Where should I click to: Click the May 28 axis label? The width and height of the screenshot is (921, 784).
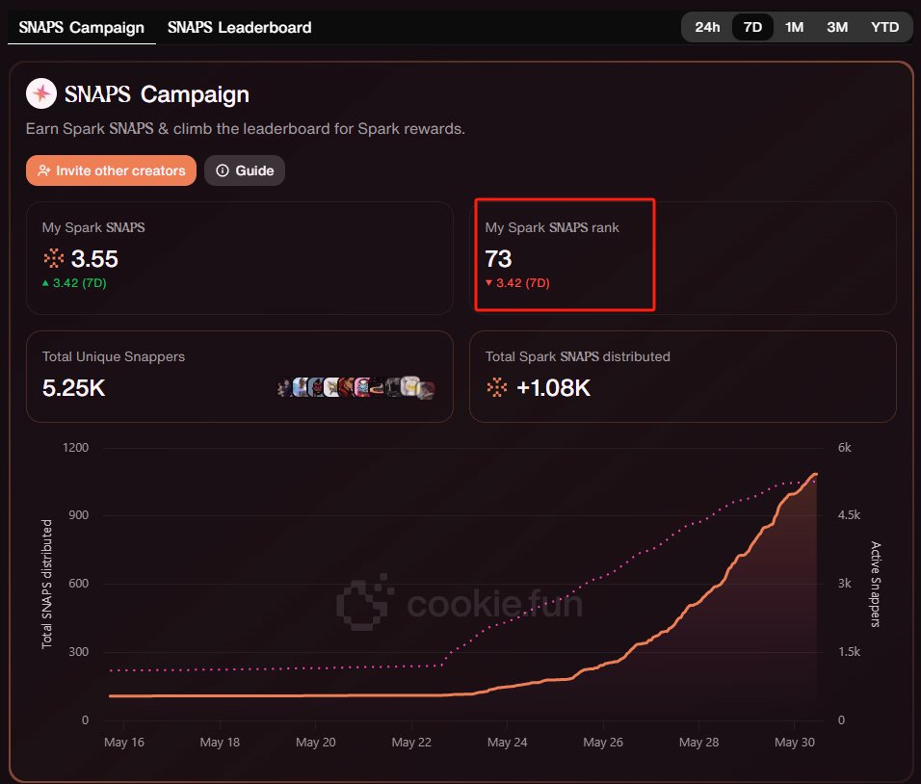coord(698,743)
